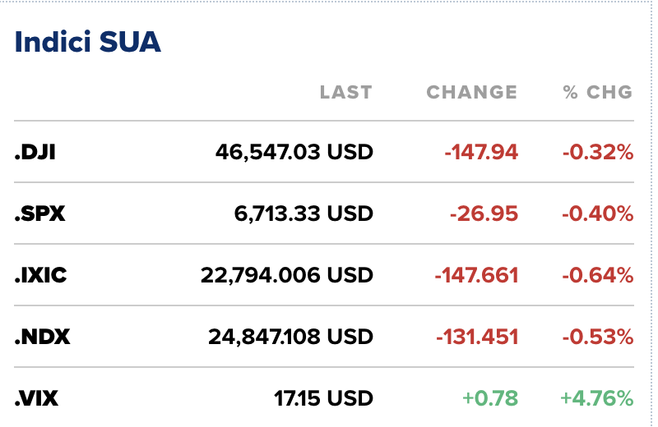Click the -0.53% percent change
The width and height of the screenshot is (658, 427).
[597, 337]
